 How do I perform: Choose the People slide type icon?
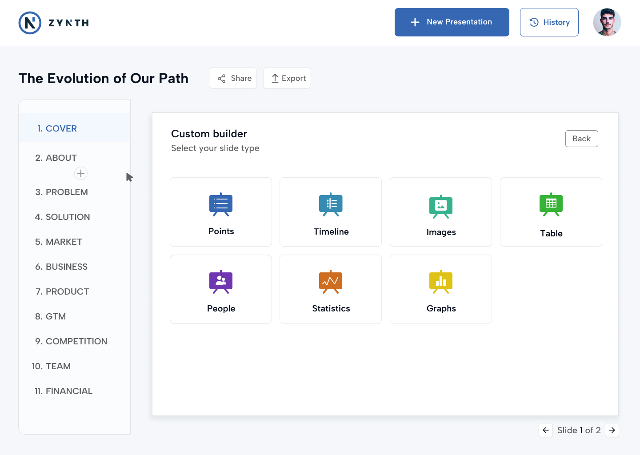(x=221, y=282)
